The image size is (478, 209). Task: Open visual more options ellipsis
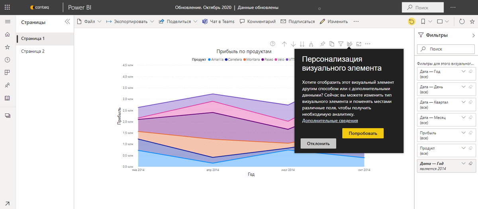(368, 44)
